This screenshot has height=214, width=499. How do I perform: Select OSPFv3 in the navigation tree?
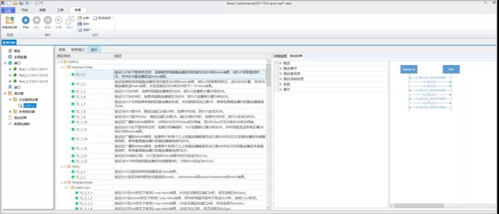tap(30, 106)
